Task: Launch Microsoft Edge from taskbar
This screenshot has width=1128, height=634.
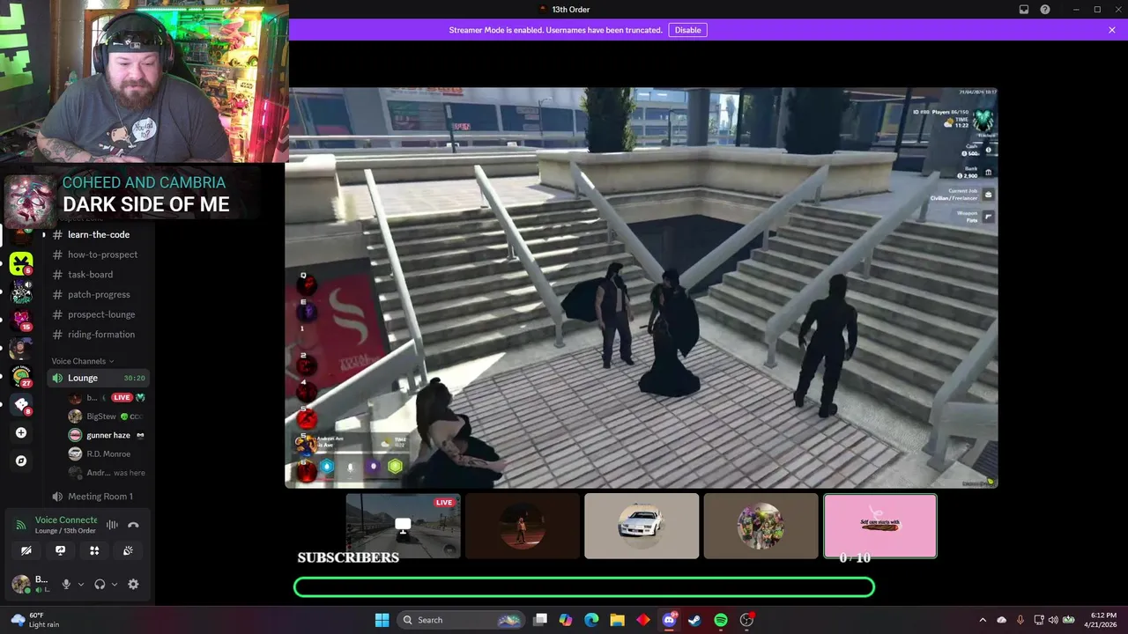Action: click(591, 620)
